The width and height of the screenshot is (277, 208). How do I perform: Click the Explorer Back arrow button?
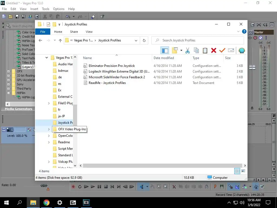pyautogui.click(x=40, y=41)
